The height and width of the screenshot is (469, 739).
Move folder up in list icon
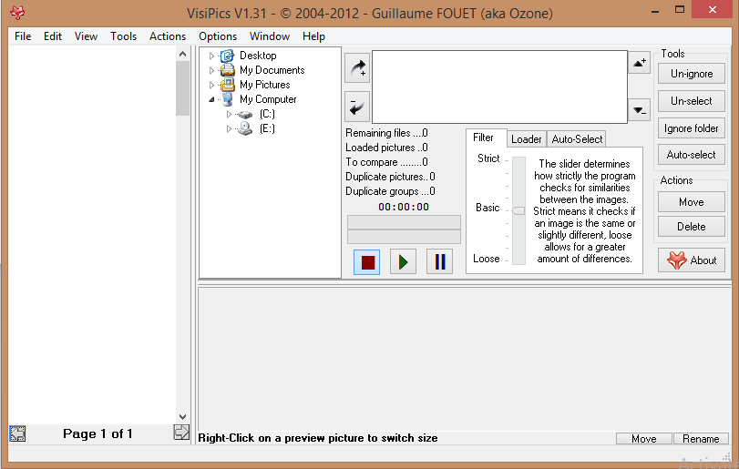(x=639, y=63)
